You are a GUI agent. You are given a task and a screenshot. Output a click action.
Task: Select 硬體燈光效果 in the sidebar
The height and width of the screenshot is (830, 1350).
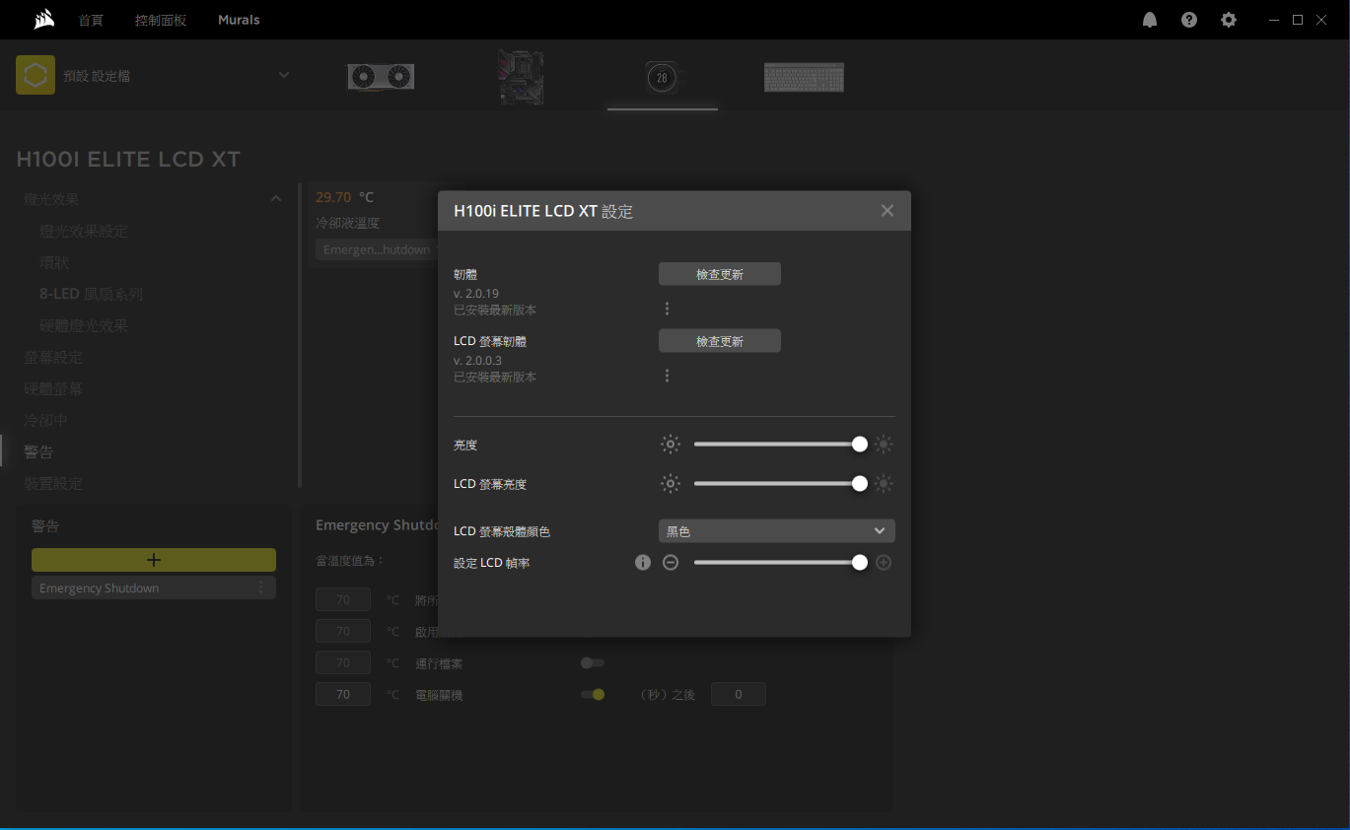point(84,325)
